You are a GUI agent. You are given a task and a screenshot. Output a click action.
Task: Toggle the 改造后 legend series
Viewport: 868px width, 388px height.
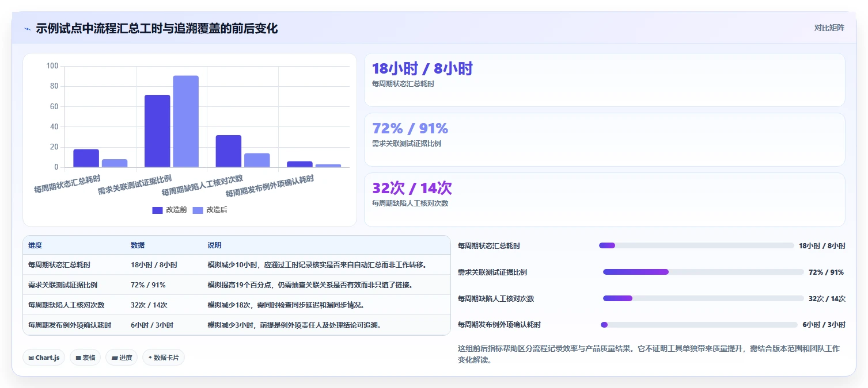(x=210, y=210)
